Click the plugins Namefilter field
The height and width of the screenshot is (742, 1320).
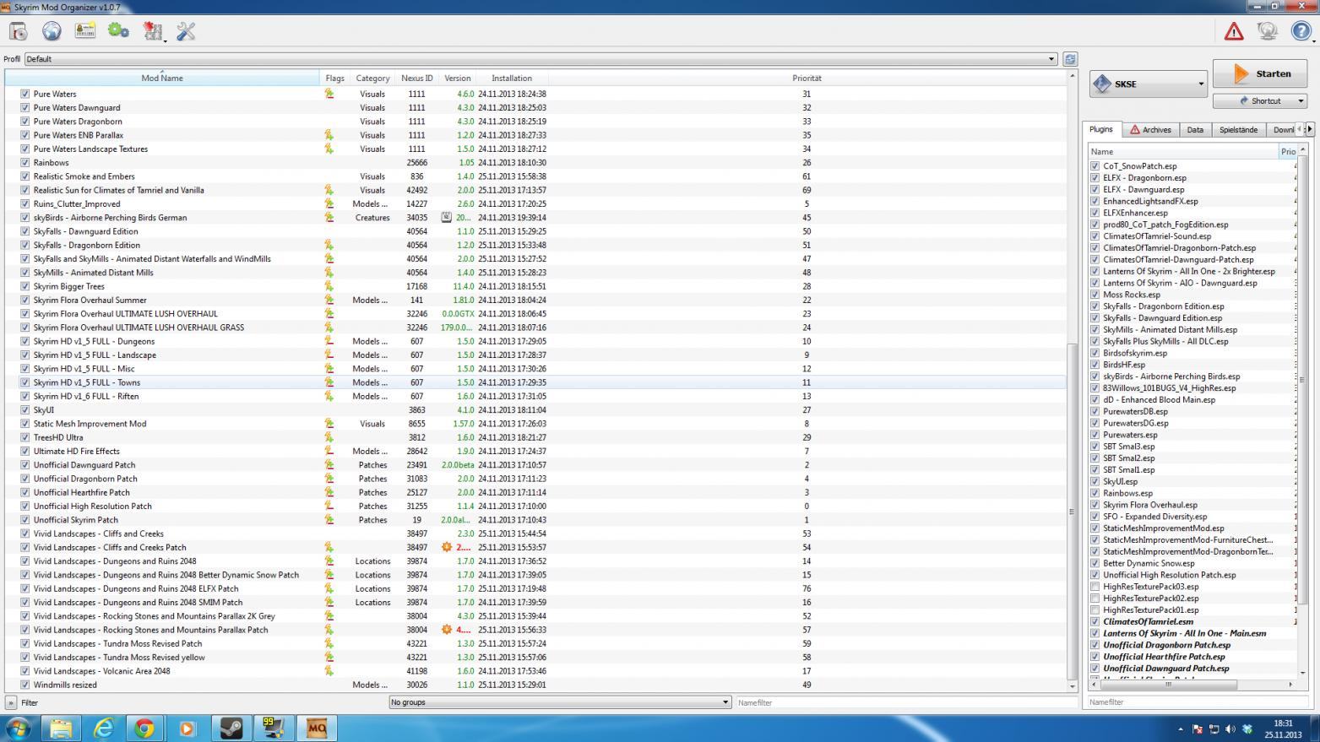click(x=1198, y=702)
